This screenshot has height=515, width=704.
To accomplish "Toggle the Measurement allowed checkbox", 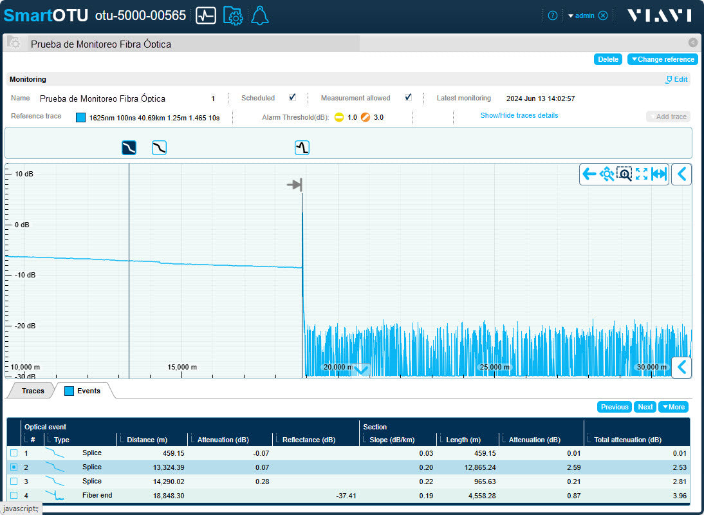I will pos(408,97).
